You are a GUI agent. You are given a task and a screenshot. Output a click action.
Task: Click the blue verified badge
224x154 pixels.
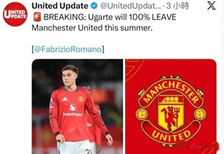point(94,6)
